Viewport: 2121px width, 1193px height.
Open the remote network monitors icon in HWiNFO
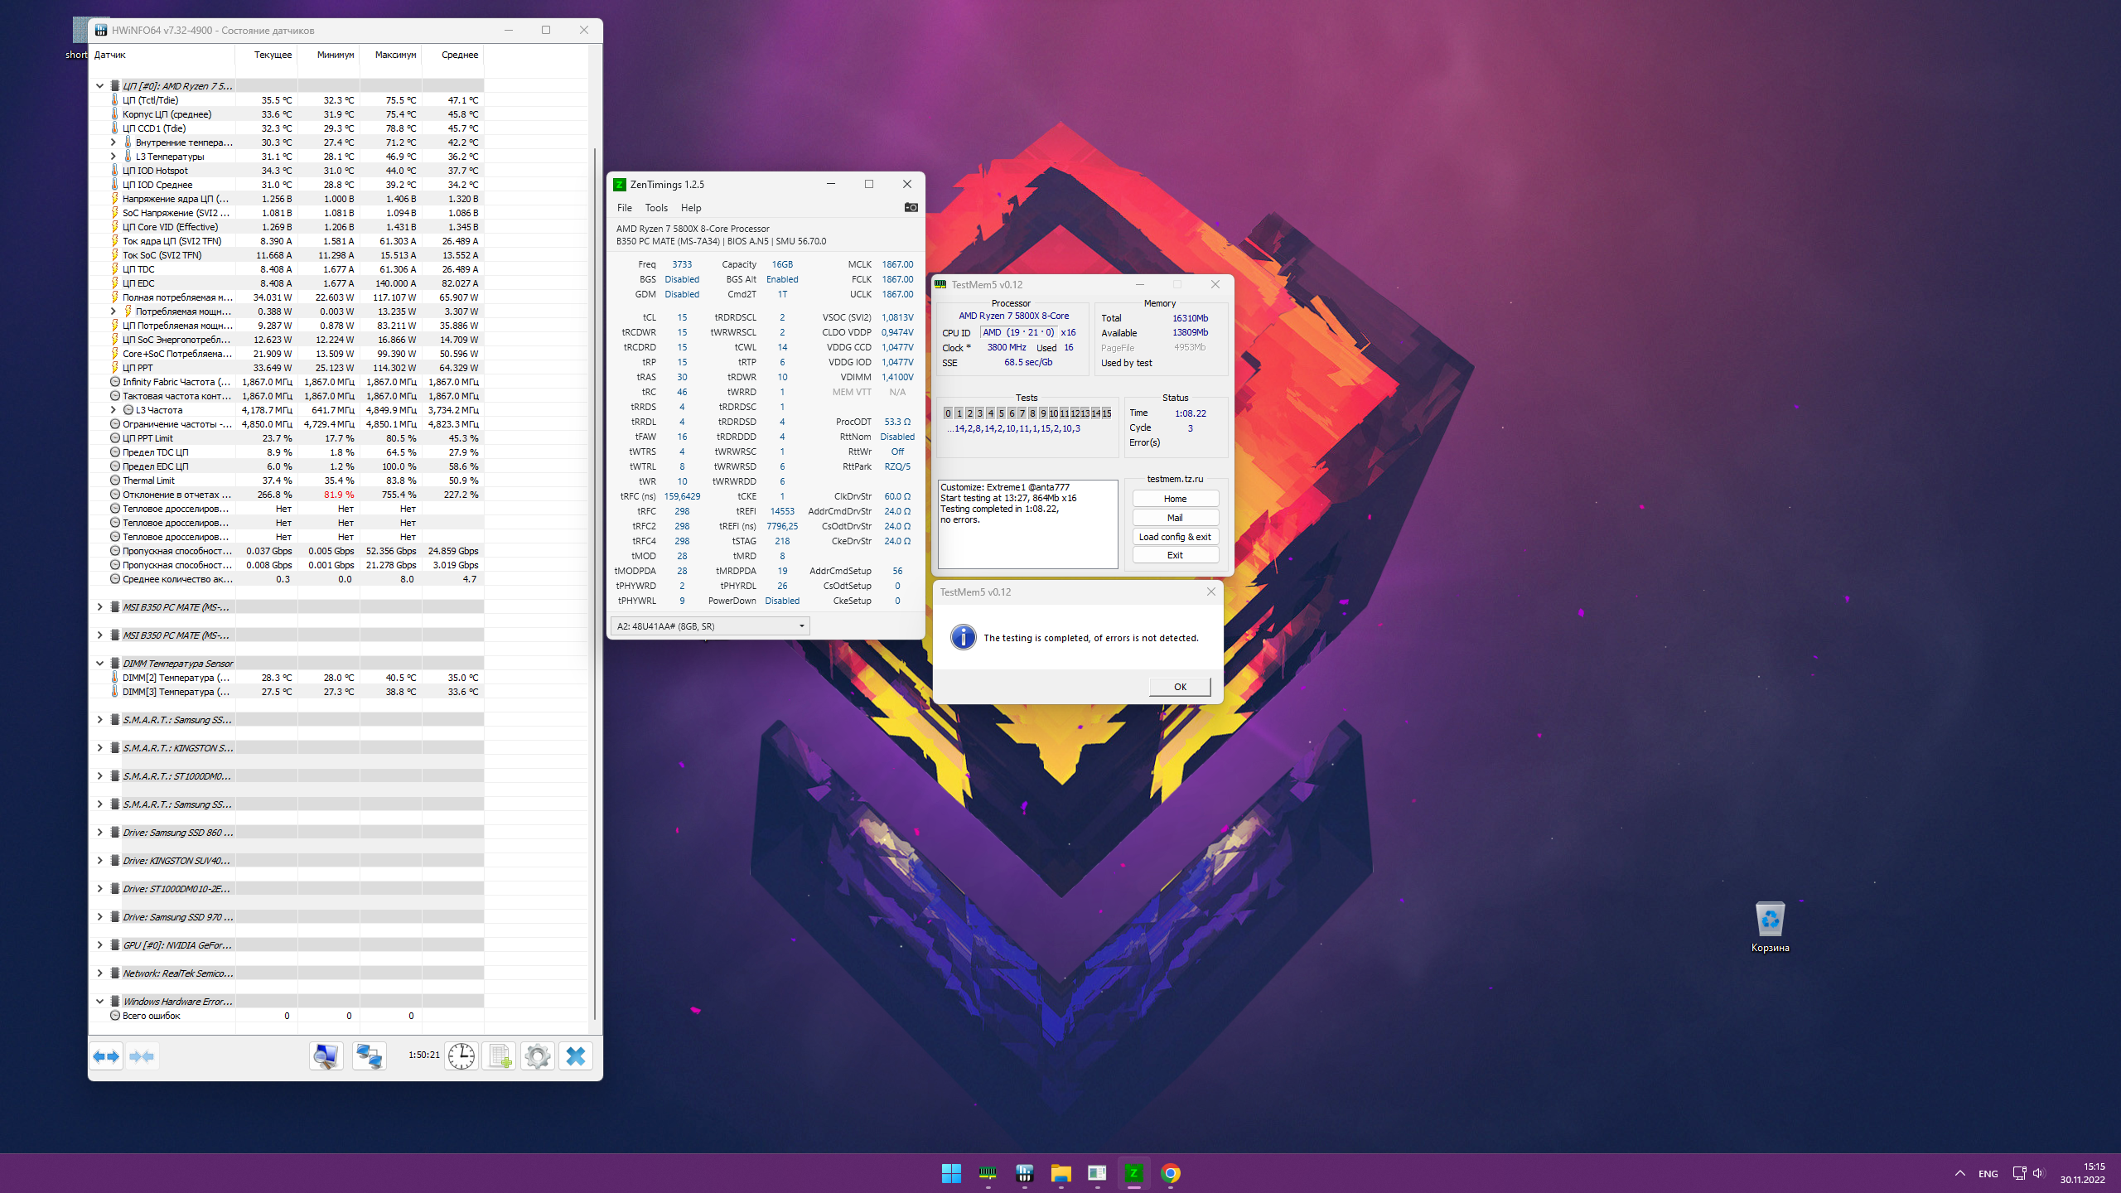click(x=369, y=1056)
